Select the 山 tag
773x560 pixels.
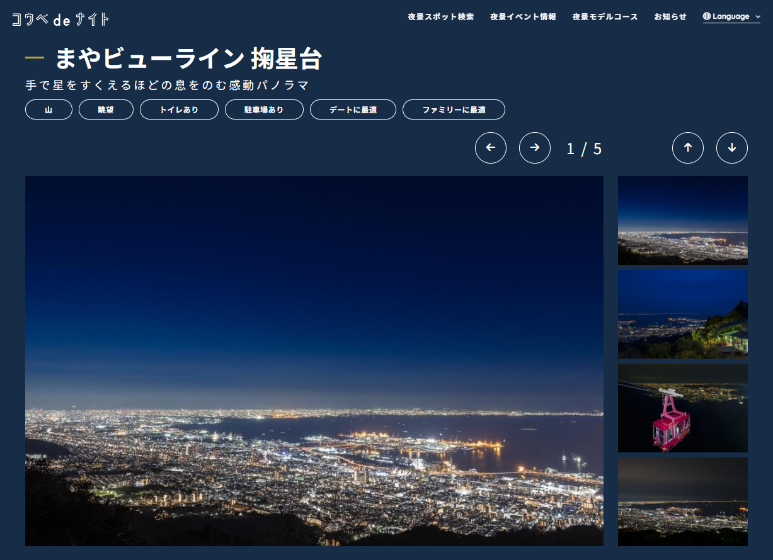point(49,109)
